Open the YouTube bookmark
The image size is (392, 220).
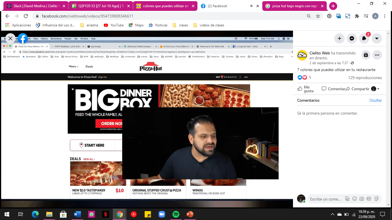(x=114, y=25)
